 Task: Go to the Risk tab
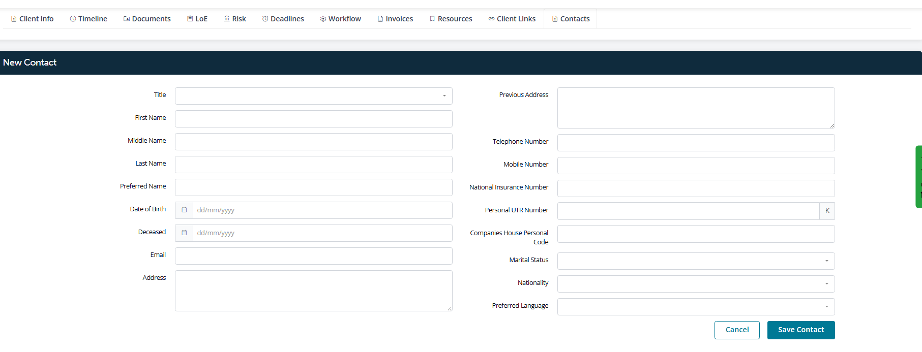coord(235,19)
